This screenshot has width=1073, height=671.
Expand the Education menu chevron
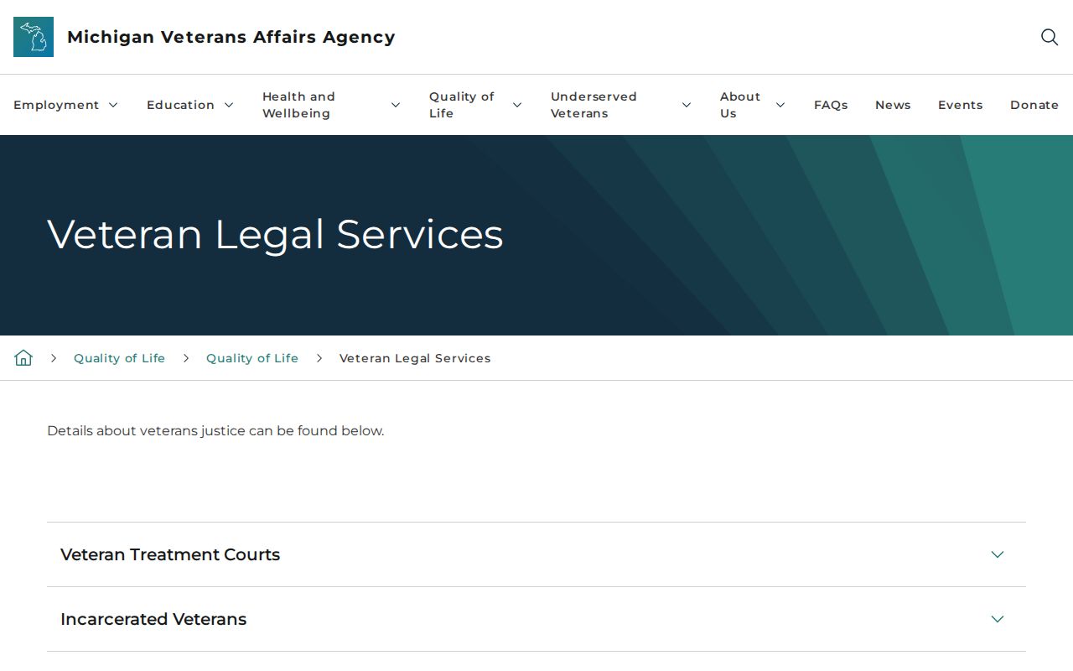pos(229,105)
